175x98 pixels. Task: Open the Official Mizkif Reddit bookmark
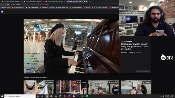click(32, 8)
